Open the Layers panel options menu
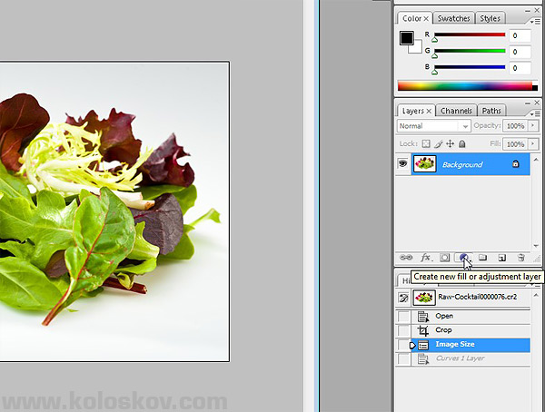 pos(535,114)
